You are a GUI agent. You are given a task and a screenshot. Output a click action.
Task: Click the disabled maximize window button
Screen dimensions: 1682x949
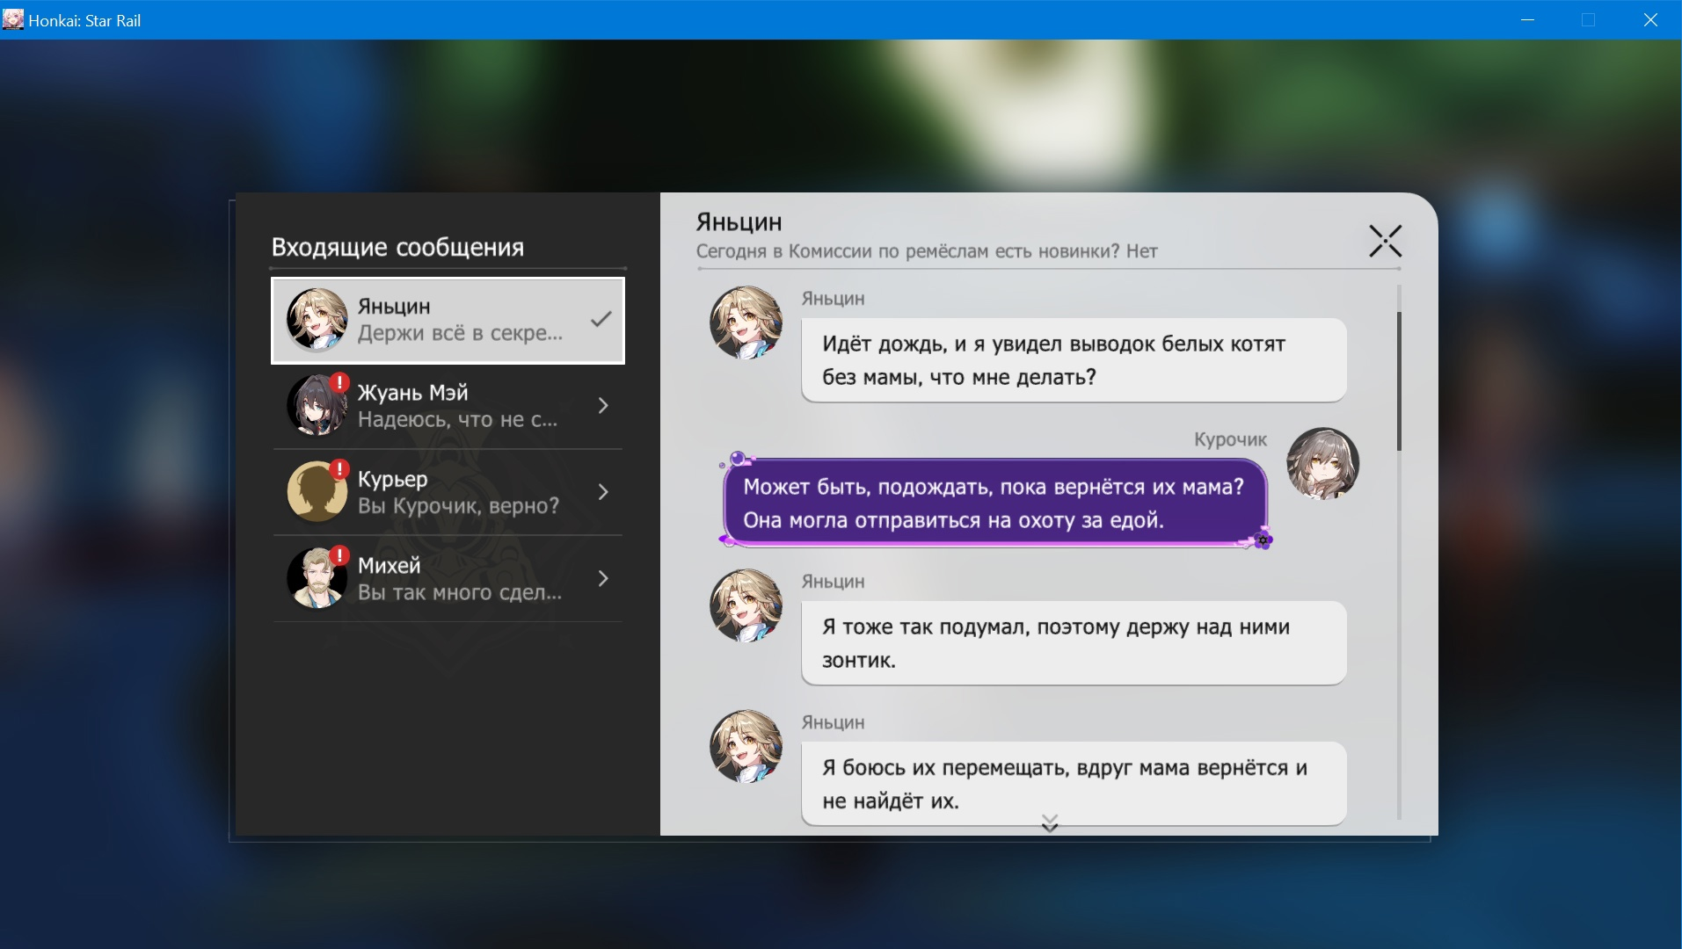tap(1588, 19)
